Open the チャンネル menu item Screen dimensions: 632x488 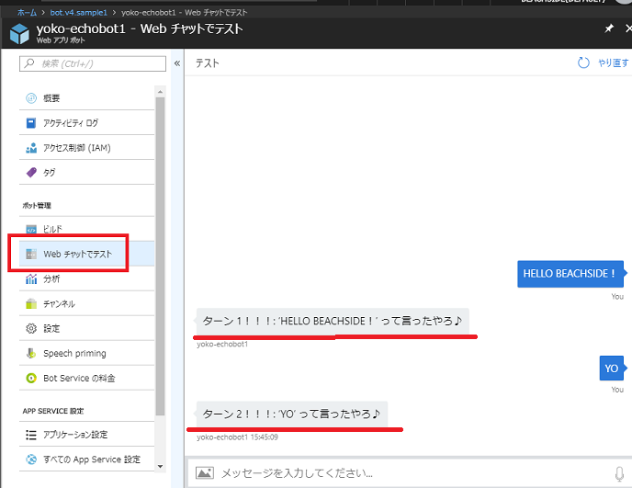click(x=86, y=303)
